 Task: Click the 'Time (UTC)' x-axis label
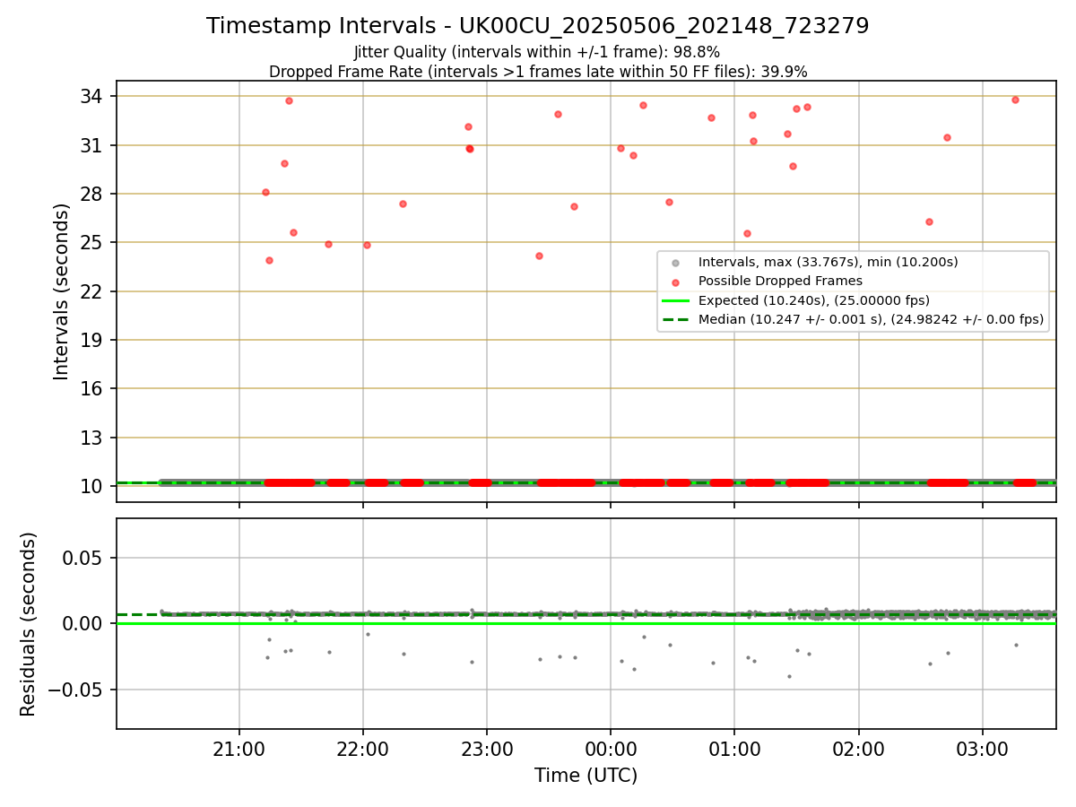point(586,776)
